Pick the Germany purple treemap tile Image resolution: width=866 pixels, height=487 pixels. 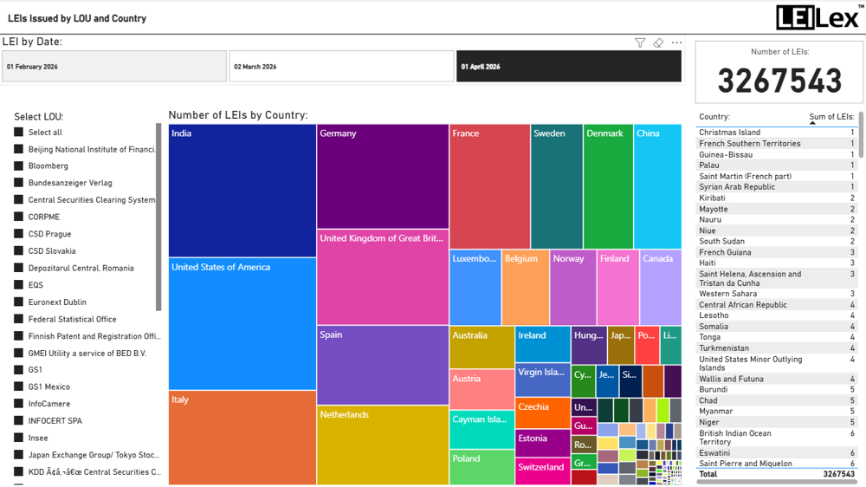[x=382, y=177]
